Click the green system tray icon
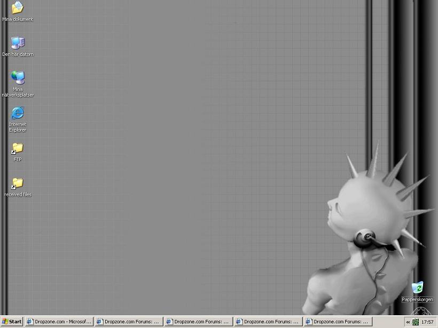 416,322
